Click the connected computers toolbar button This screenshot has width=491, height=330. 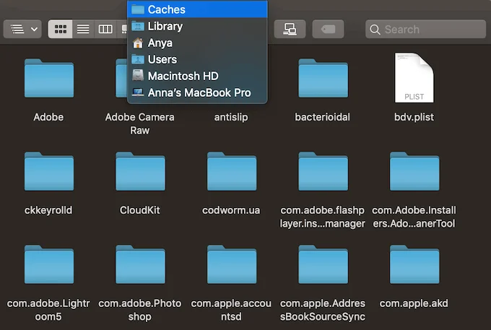pos(290,29)
